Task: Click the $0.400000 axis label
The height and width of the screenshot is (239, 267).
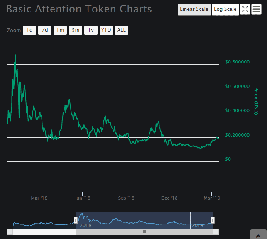Action: pyautogui.click(x=238, y=110)
